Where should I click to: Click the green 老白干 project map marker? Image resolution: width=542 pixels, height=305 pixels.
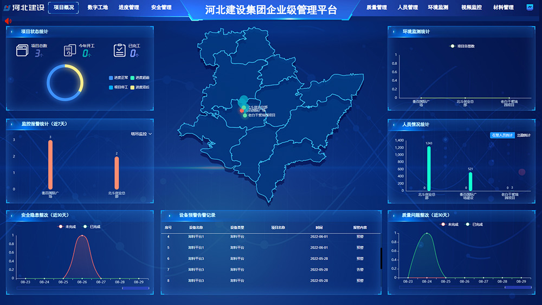tap(245, 115)
